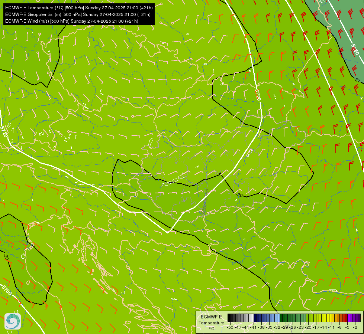Click the -38 value on the legend
The image size is (364, 334).
coord(262,327)
